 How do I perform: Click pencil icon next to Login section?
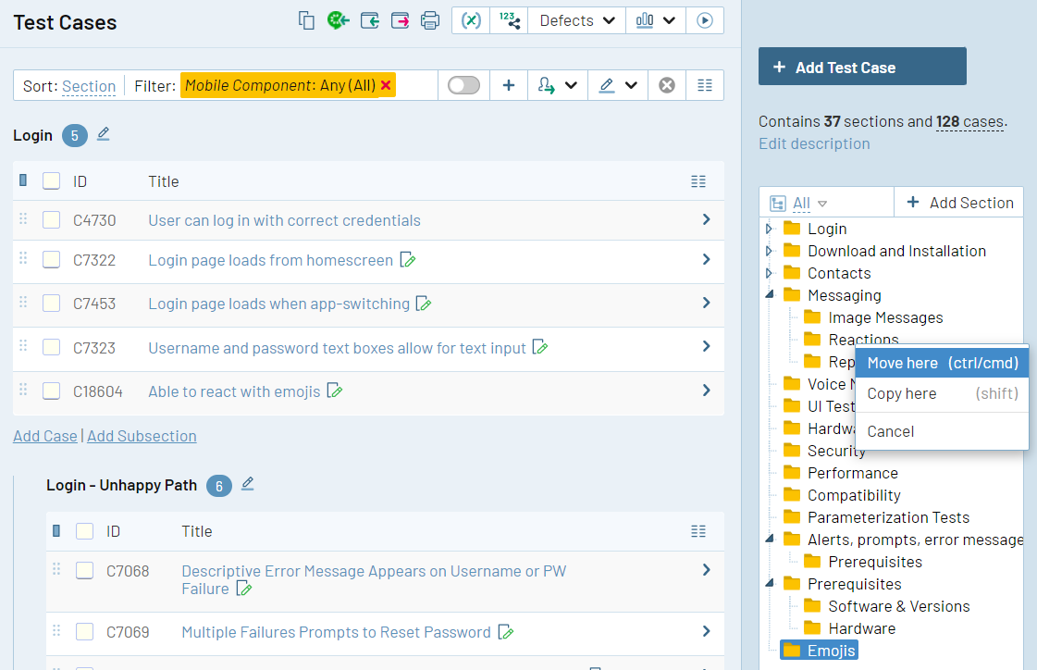104,134
